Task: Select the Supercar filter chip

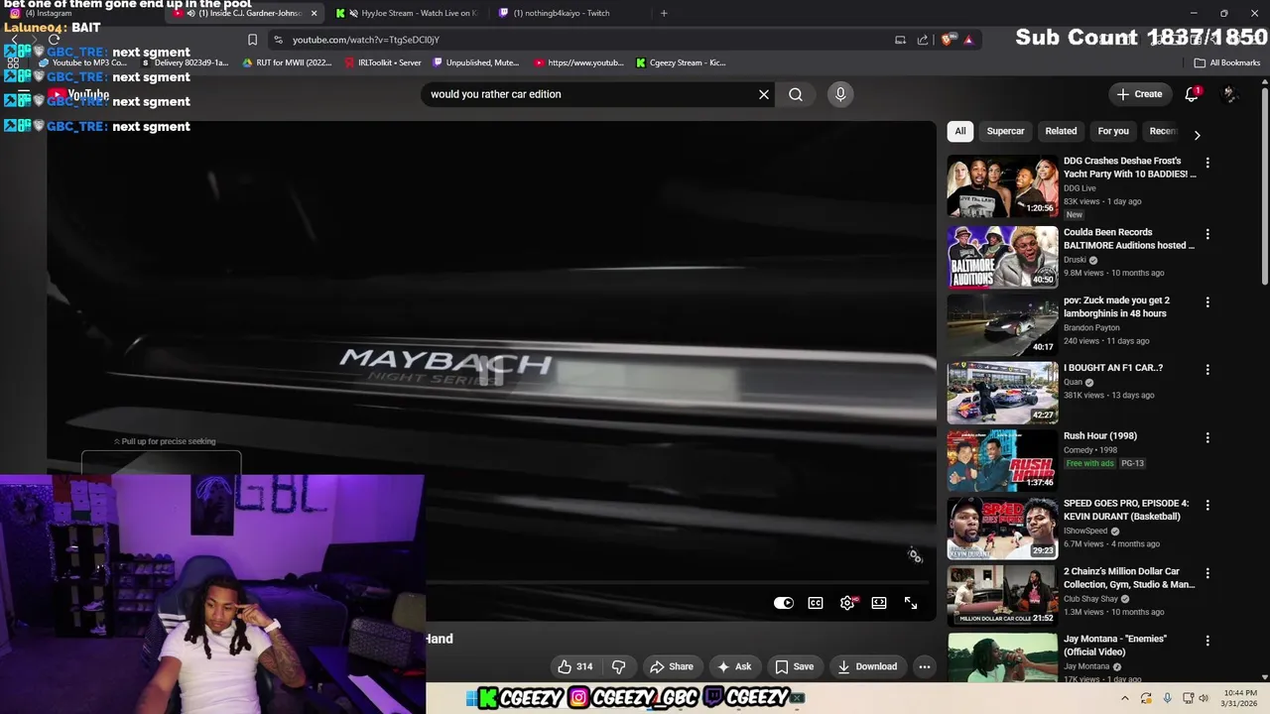Action: tap(1005, 131)
